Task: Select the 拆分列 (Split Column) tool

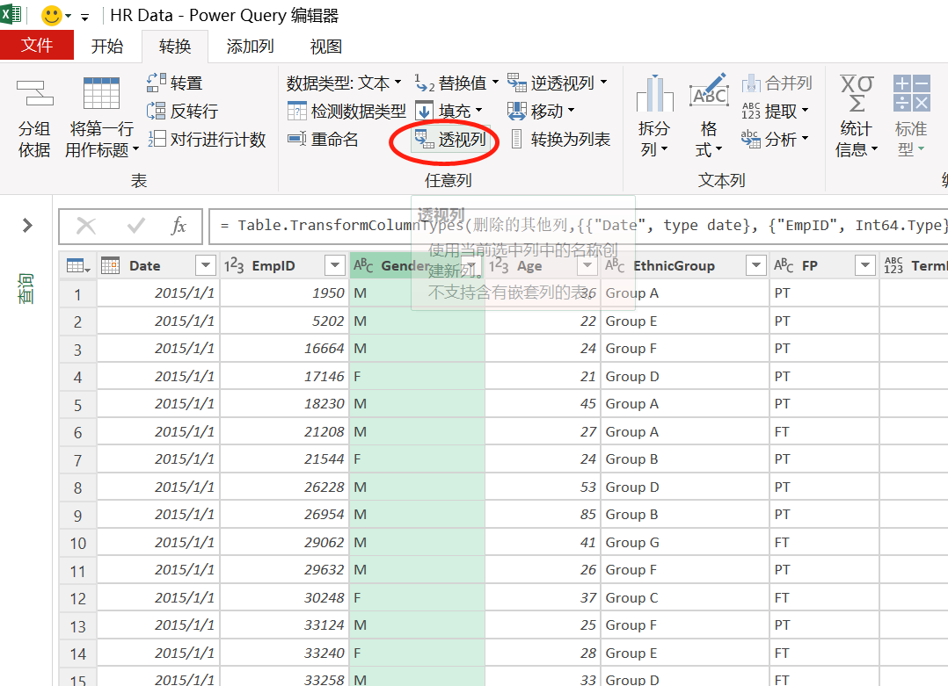Action: [x=654, y=116]
